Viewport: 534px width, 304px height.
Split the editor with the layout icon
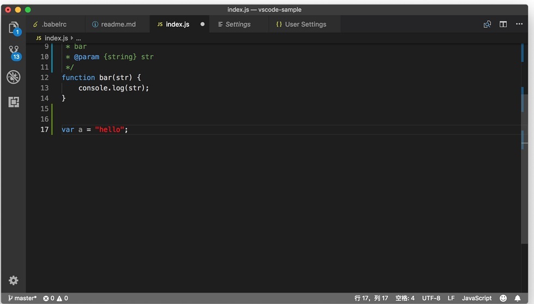tap(503, 24)
